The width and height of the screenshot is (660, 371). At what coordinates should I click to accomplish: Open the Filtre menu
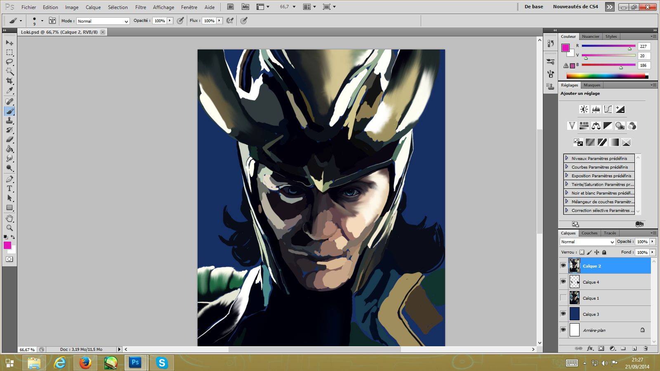pos(141,7)
